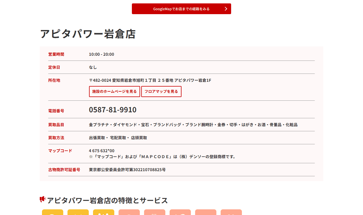
Task: Click the デンソー trademark note text
Action: [162, 157]
